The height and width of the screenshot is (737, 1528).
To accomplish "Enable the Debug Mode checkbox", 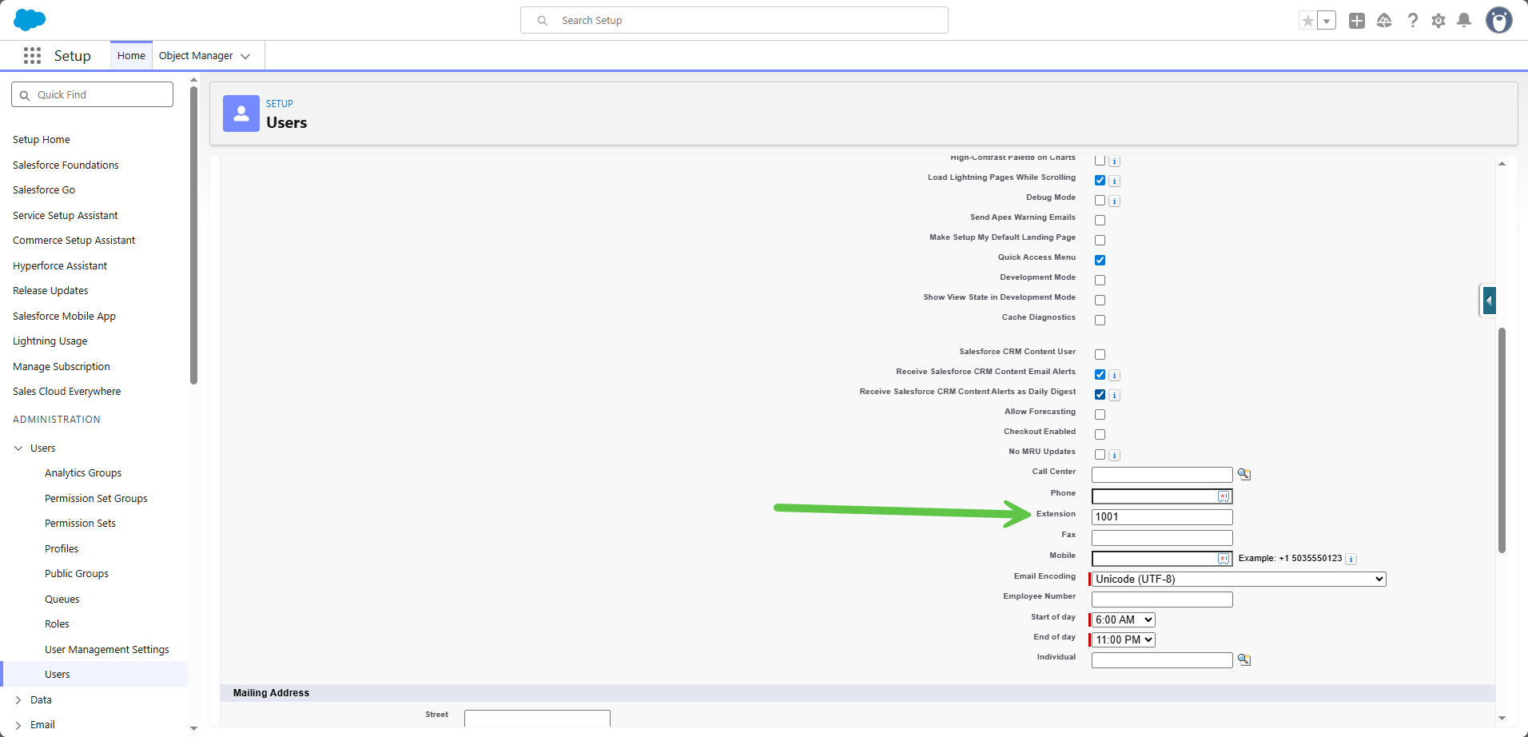I will click(1100, 200).
